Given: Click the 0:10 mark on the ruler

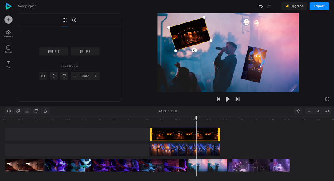Looking at the screenshot, I should point(83,119).
